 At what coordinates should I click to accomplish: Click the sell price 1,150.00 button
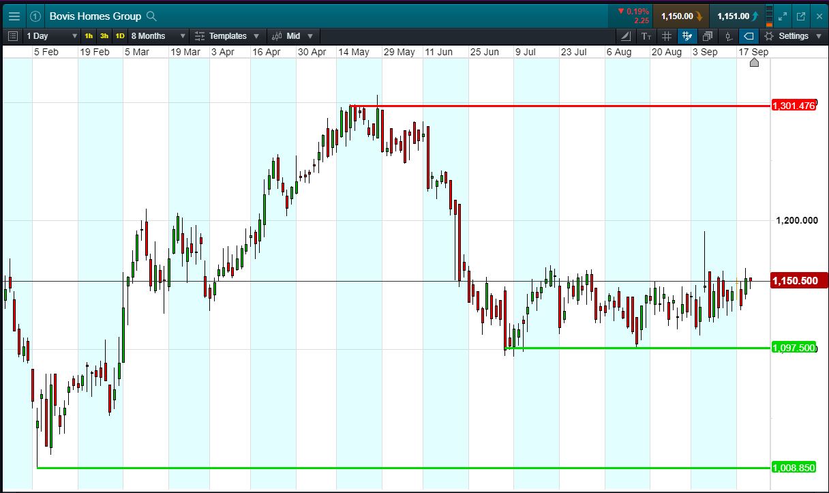(681, 16)
